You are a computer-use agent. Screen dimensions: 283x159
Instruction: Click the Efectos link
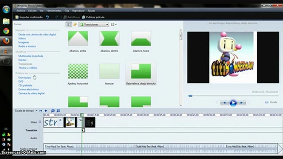point(23,60)
